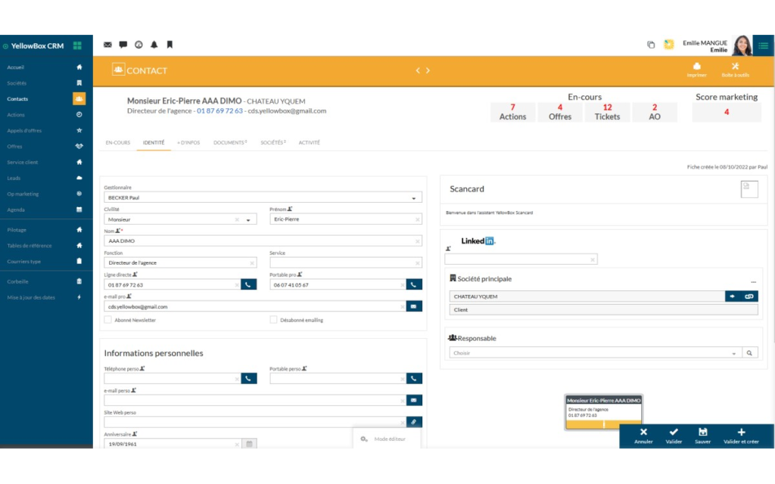The image size is (775, 484).
Task: Open the + D'INFOS tab
Action: coord(188,143)
